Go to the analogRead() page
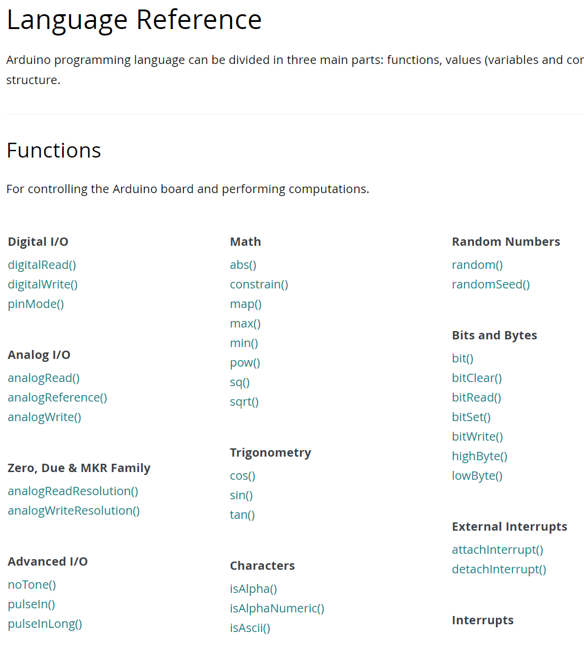This screenshot has width=584, height=645. [x=43, y=378]
